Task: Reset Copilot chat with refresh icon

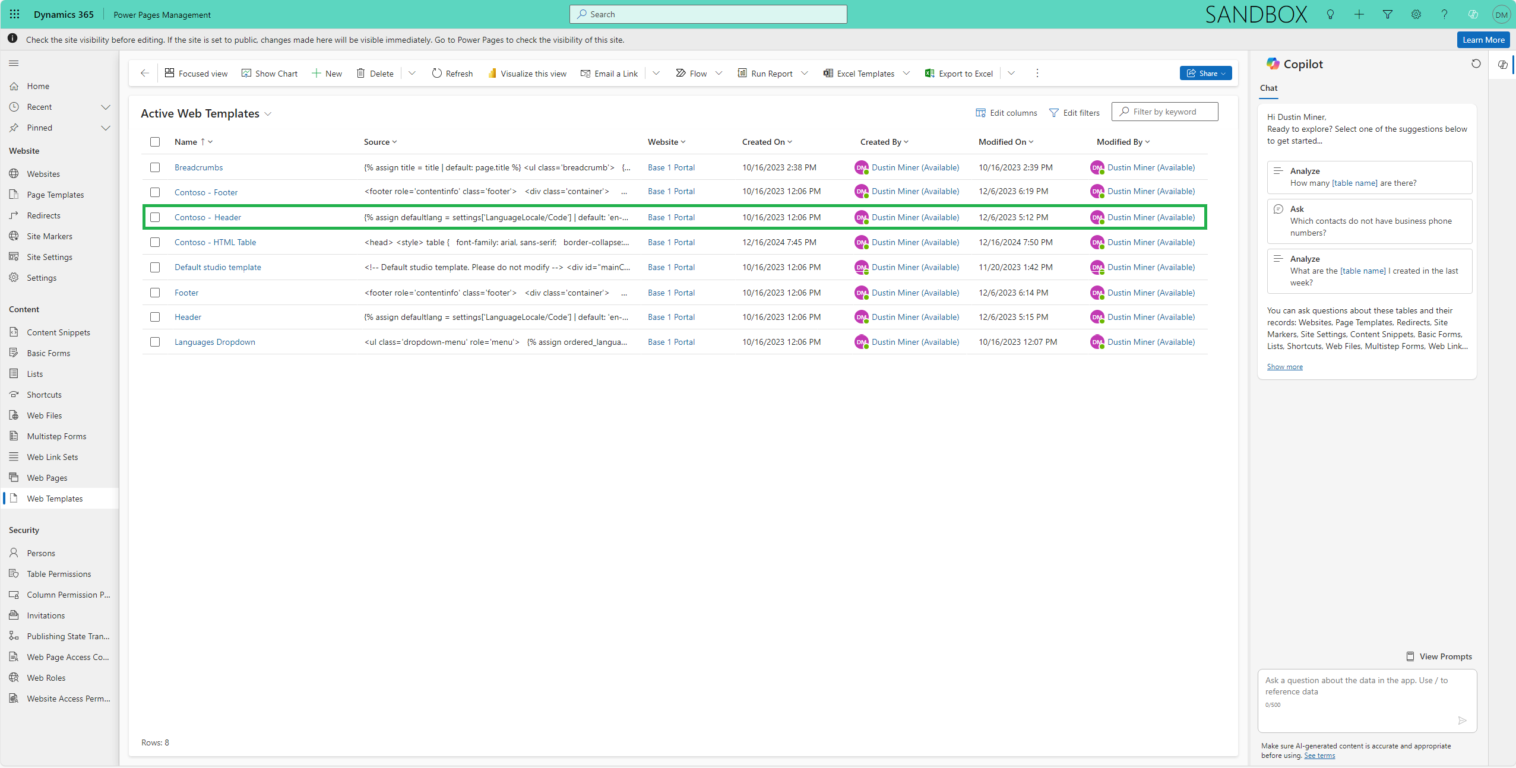Action: tap(1476, 64)
